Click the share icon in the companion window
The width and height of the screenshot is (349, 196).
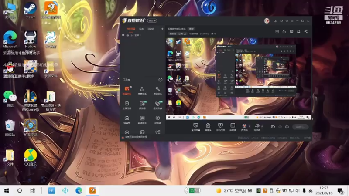point(306,31)
